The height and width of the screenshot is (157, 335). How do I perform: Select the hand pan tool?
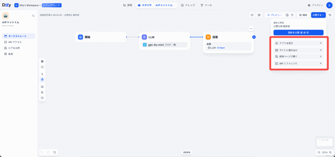pyautogui.click(x=42, y=79)
